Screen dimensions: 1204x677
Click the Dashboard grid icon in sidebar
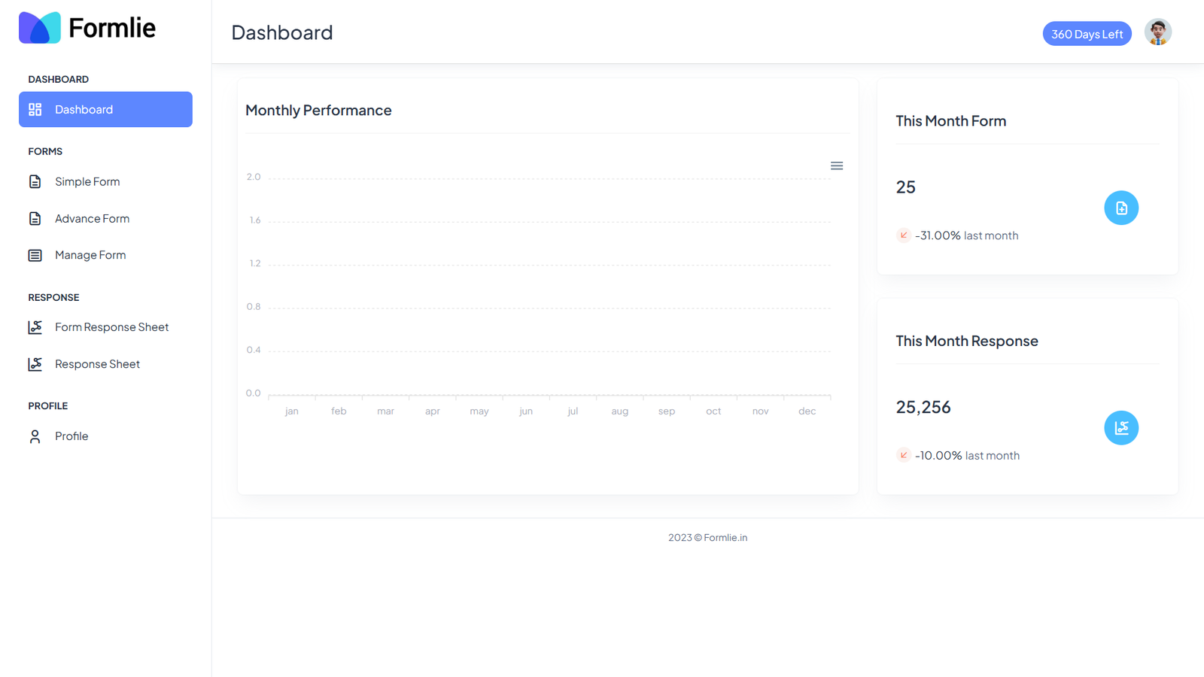(x=35, y=110)
